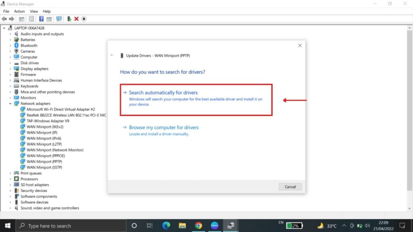Open the View menu
The height and width of the screenshot is (232, 413).
pyautogui.click(x=34, y=11)
